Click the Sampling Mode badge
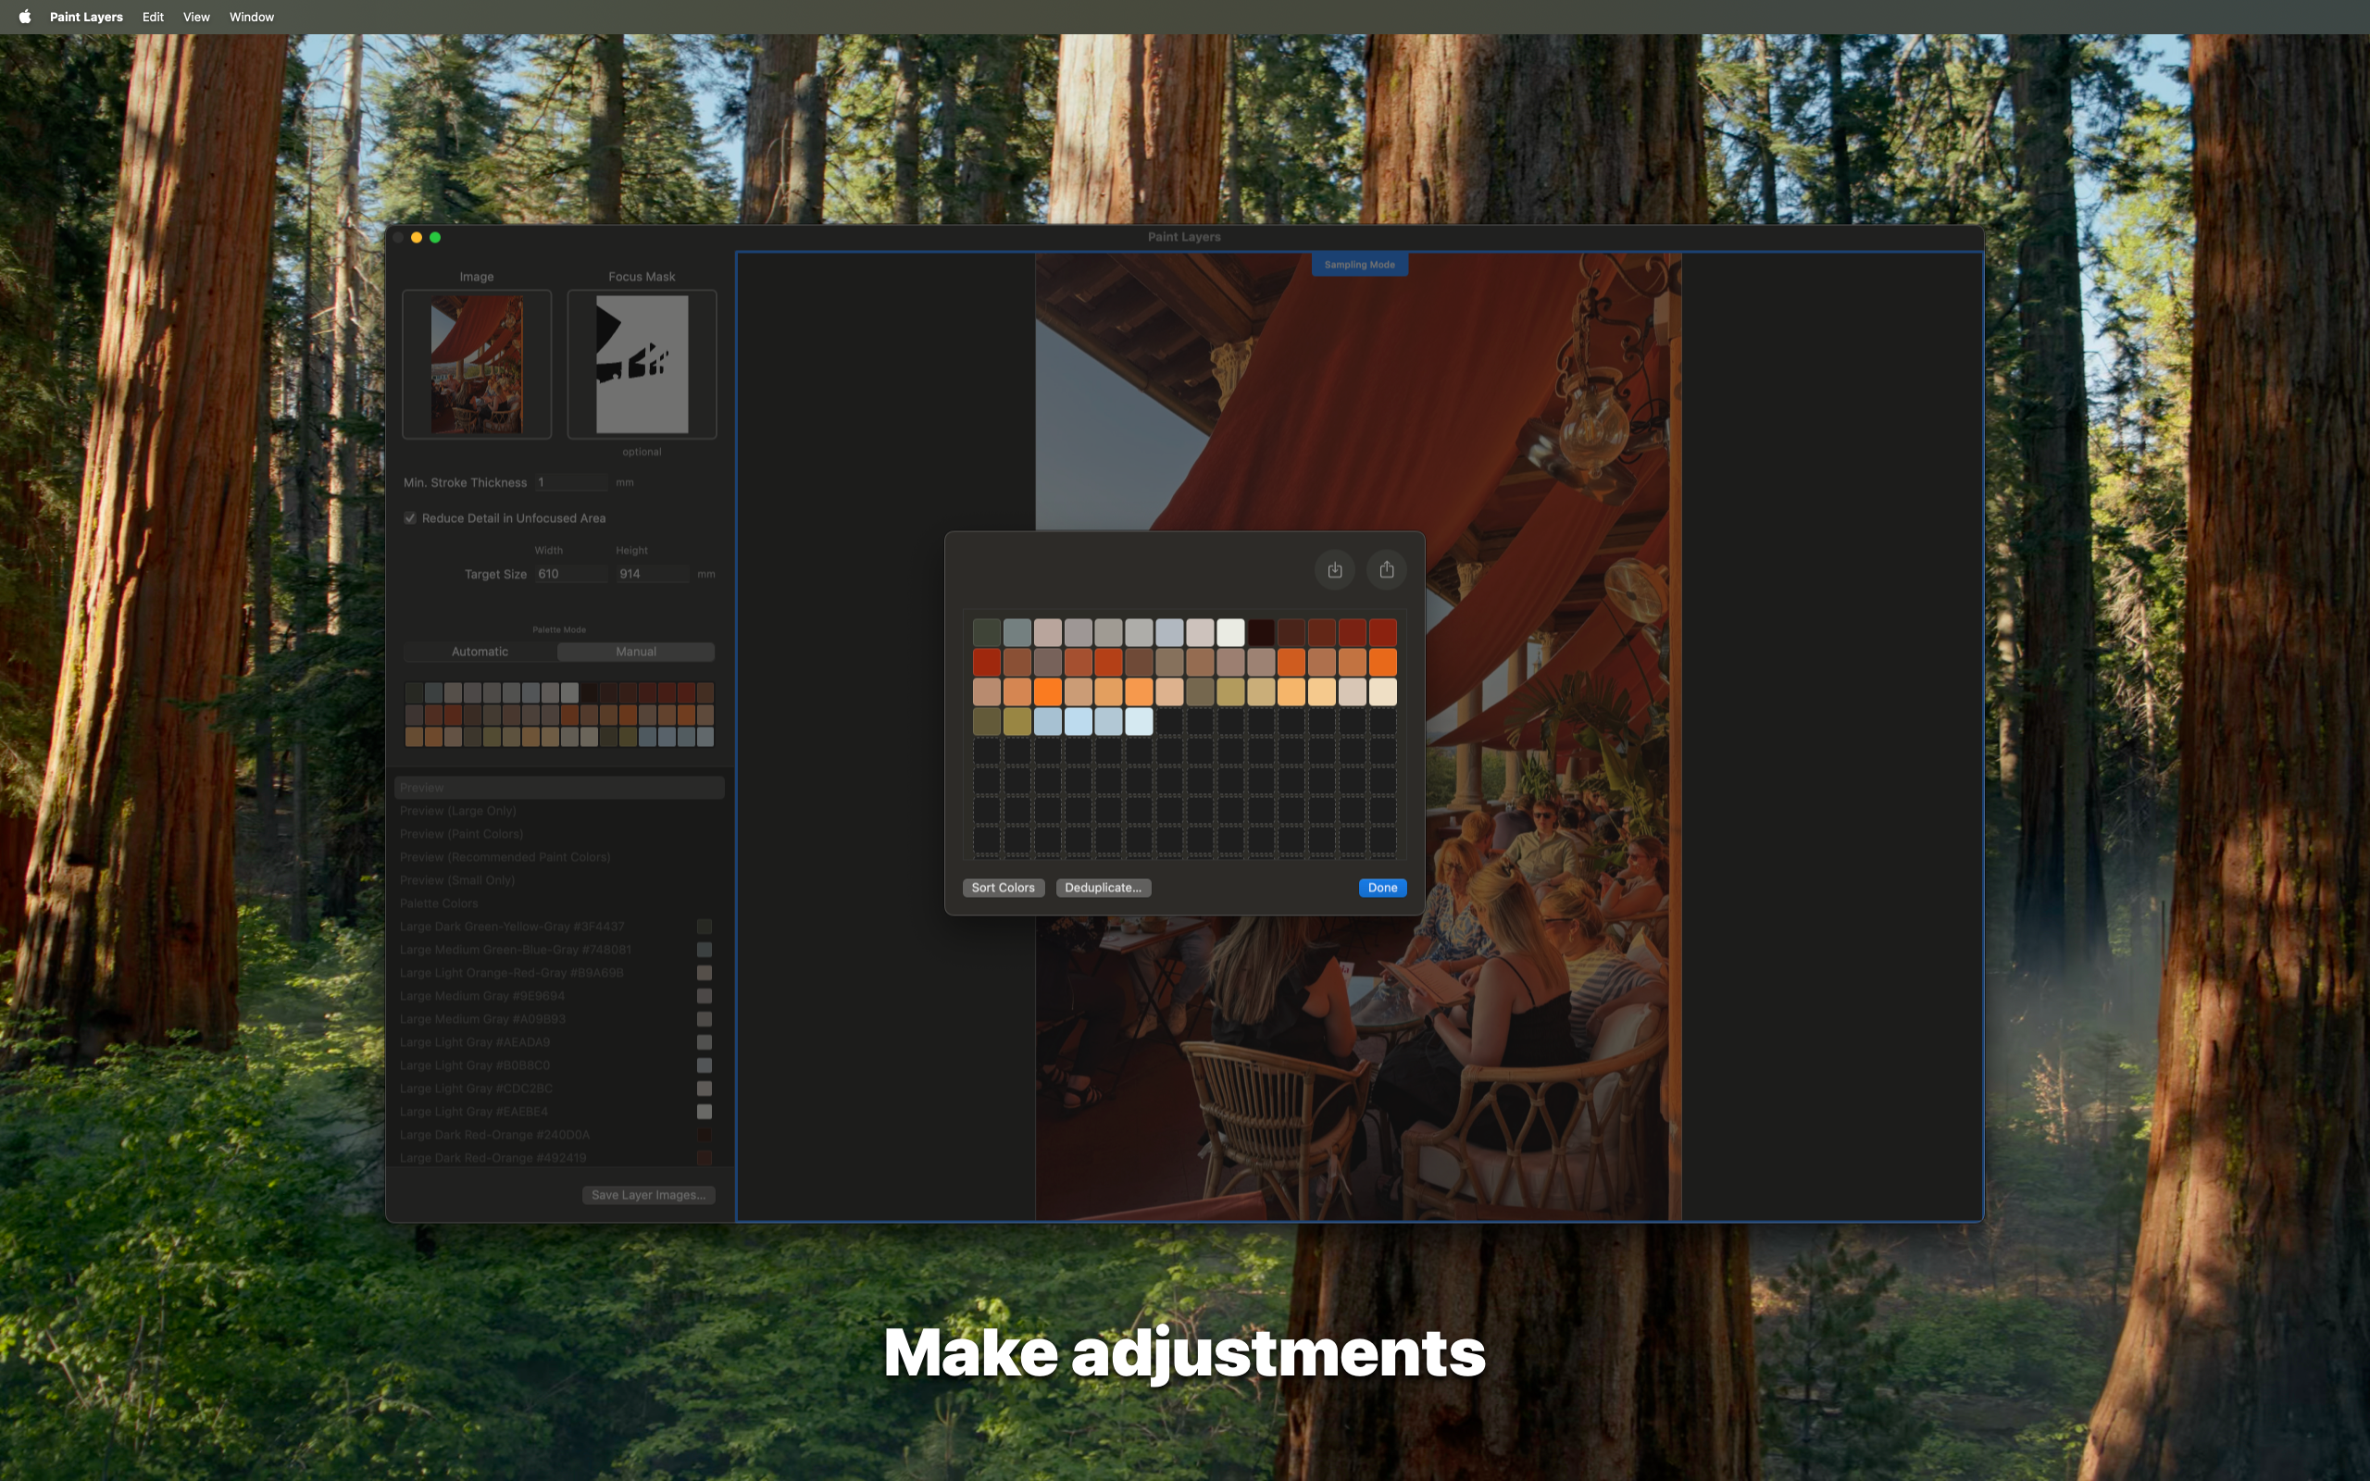 tap(1359, 264)
